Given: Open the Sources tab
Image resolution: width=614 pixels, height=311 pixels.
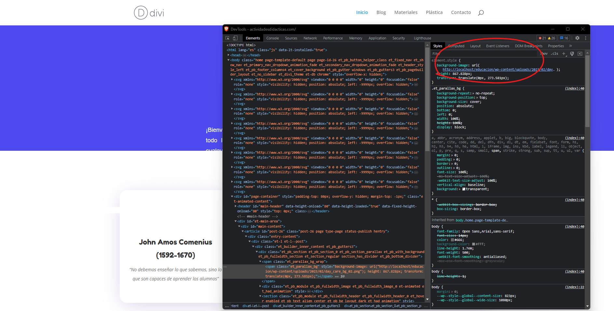Looking at the screenshot, I should 291,38.
